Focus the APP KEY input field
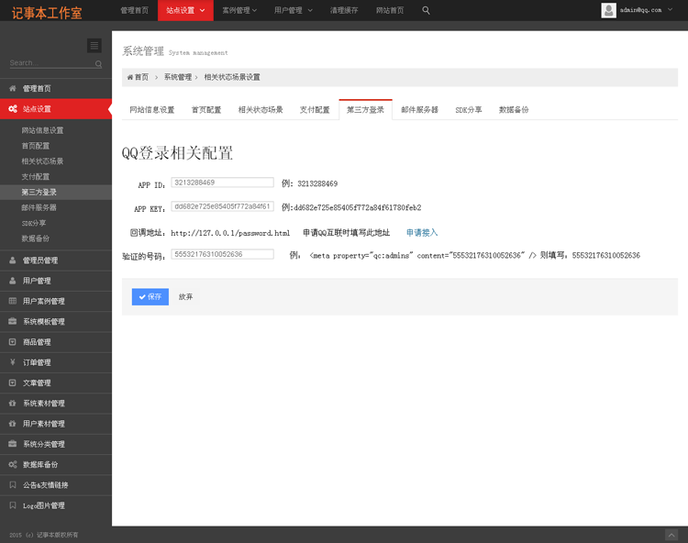Screen dimensions: 688x543 click(x=223, y=206)
